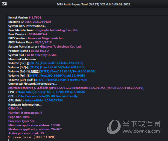Select Base Manufacturer Gigabyte Technology line
The height and width of the screenshot is (141, 168).
[43, 30]
